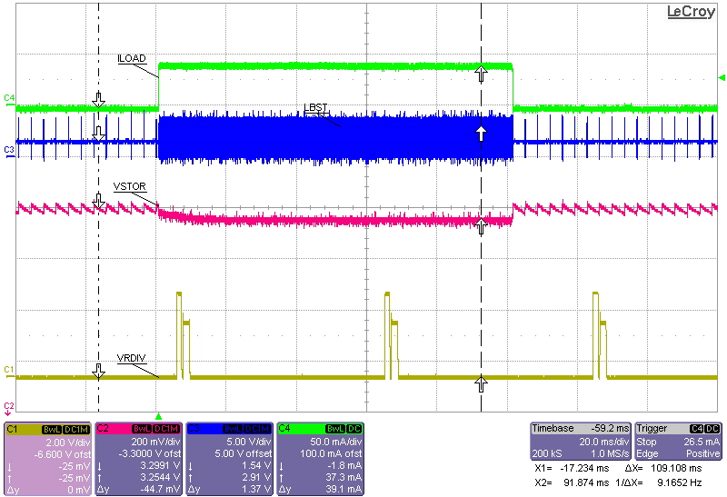This screenshot has height=497, width=727.
Task: Open the blue C3 channel descriptor box
Action: click(x=228, y=459)
